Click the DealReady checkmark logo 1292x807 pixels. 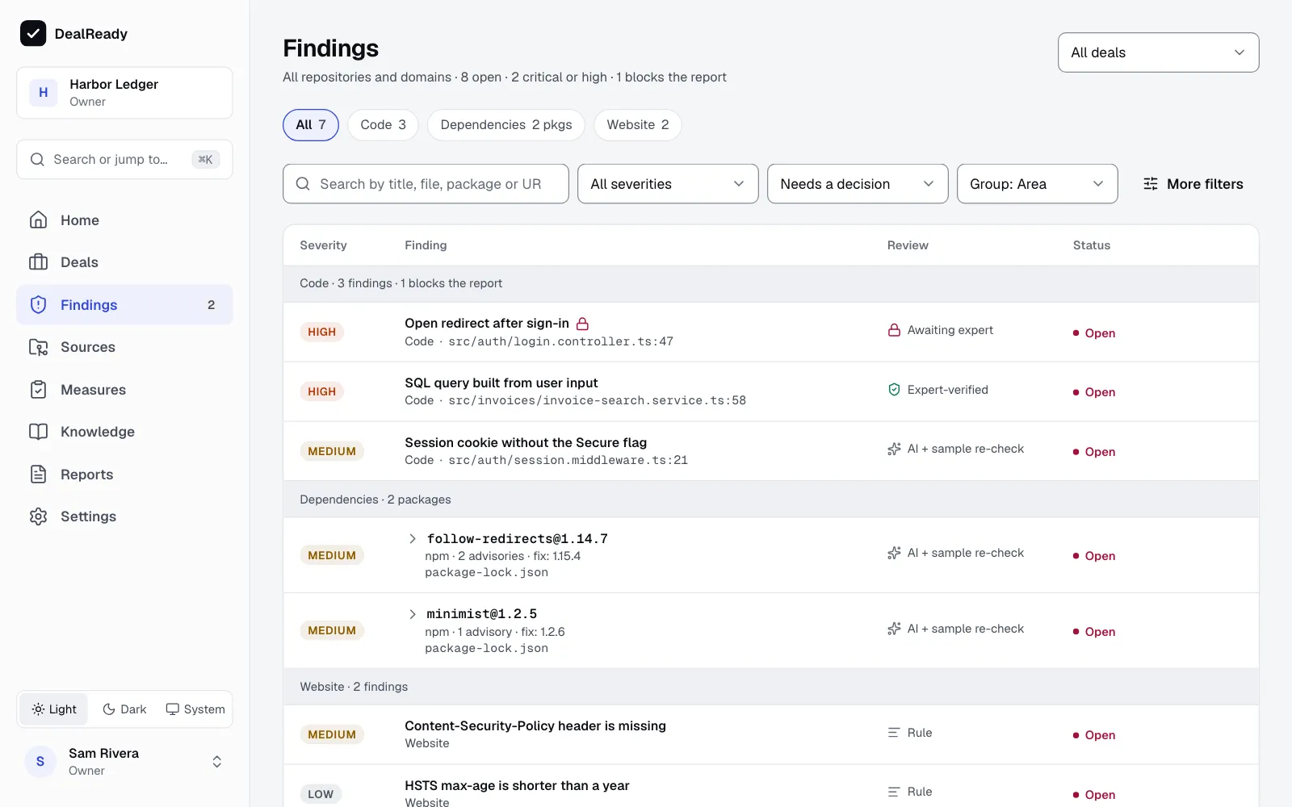coord(33,33)
